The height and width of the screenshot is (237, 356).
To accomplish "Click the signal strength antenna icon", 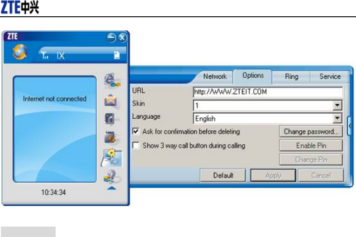I will tap(45, 55).
